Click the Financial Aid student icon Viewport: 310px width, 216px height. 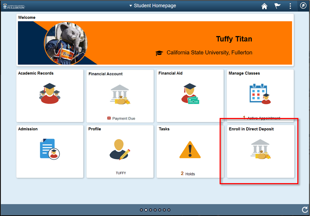[x=190, y=93]
